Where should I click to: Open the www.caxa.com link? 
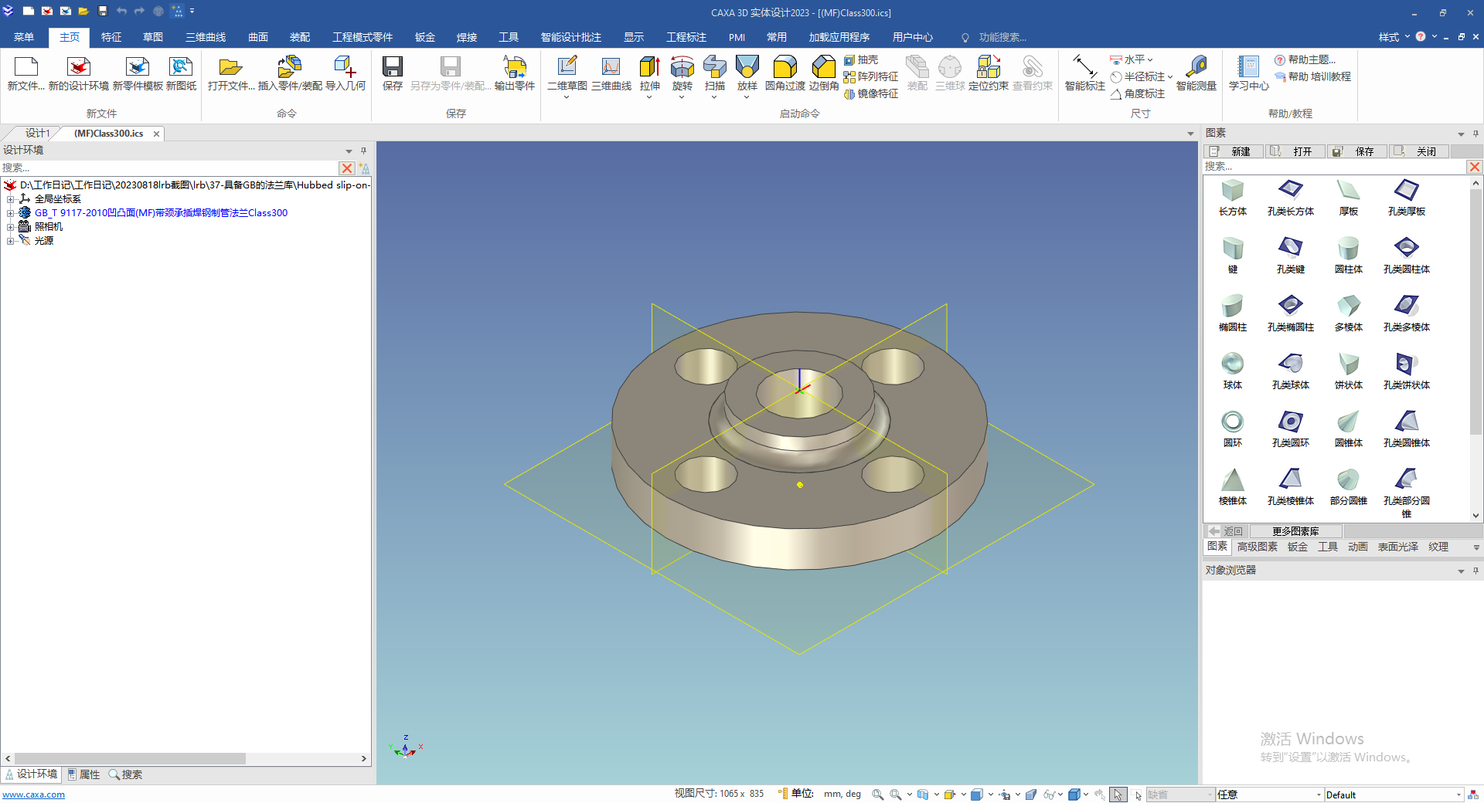(x=34, y=795)
